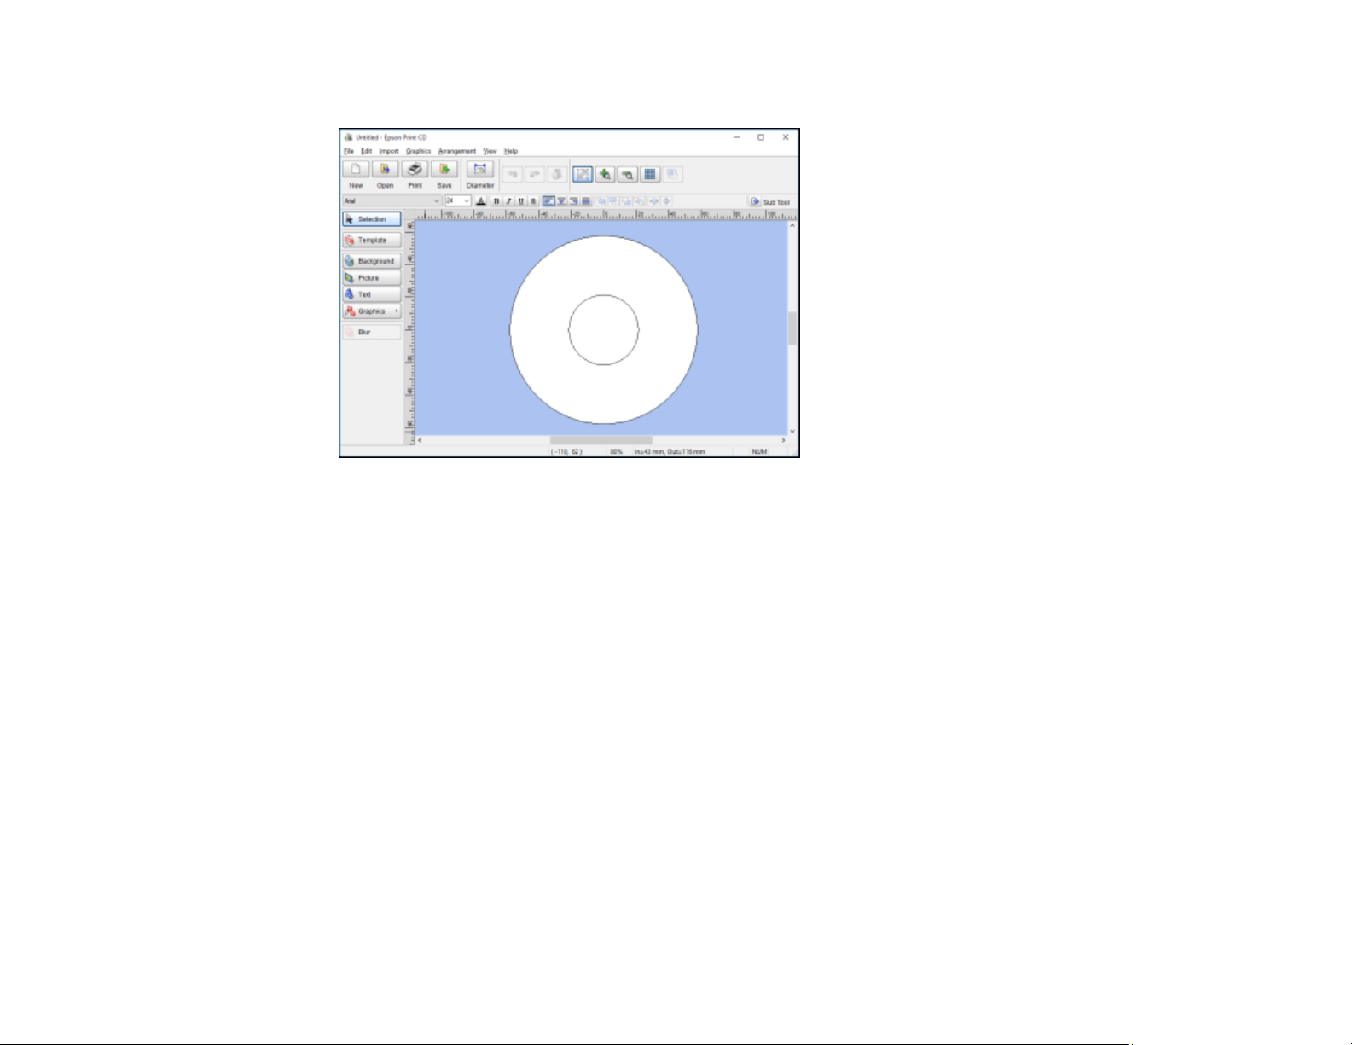Screen dimensions: 1352x1045
Task: Open the Graphics menu
Action: (x=418, y=151)
